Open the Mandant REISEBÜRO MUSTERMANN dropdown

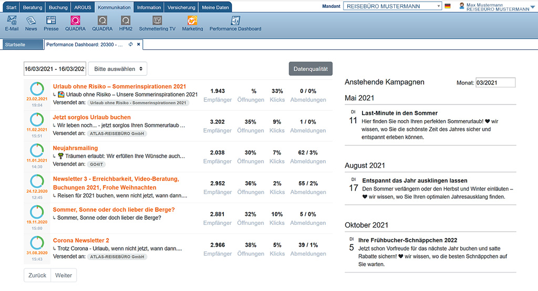pyautogui.click(x=392, y=6)
